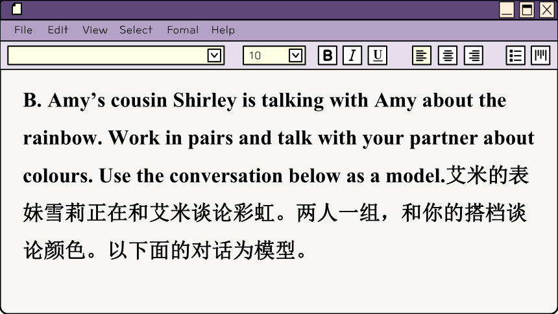Open the Help menu

tap(223, 30)
